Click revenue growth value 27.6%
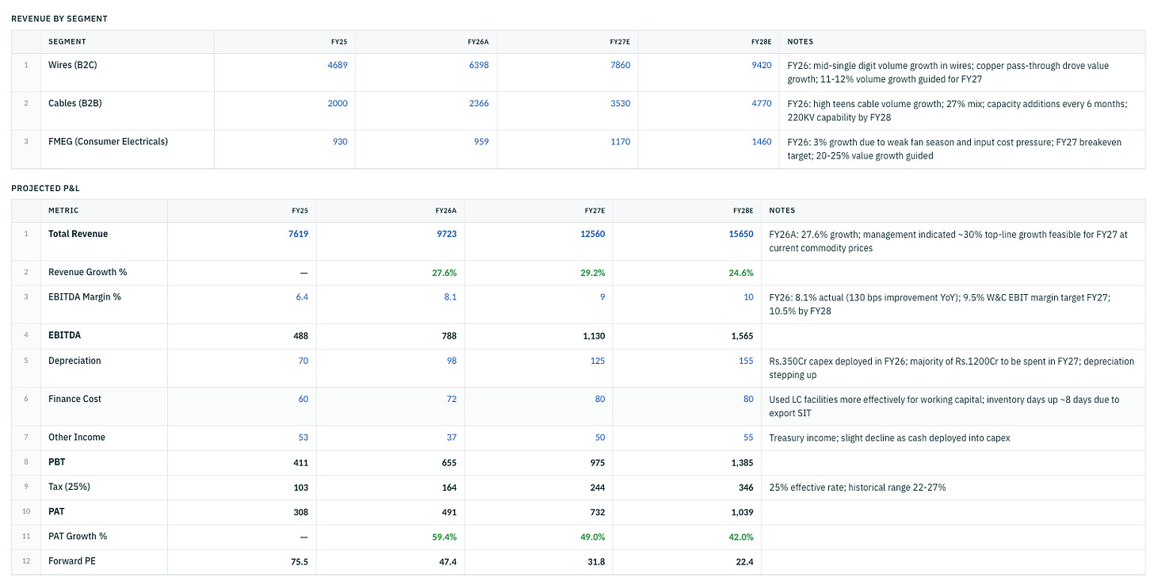The image size is (1154, 585). coord(444,272)
